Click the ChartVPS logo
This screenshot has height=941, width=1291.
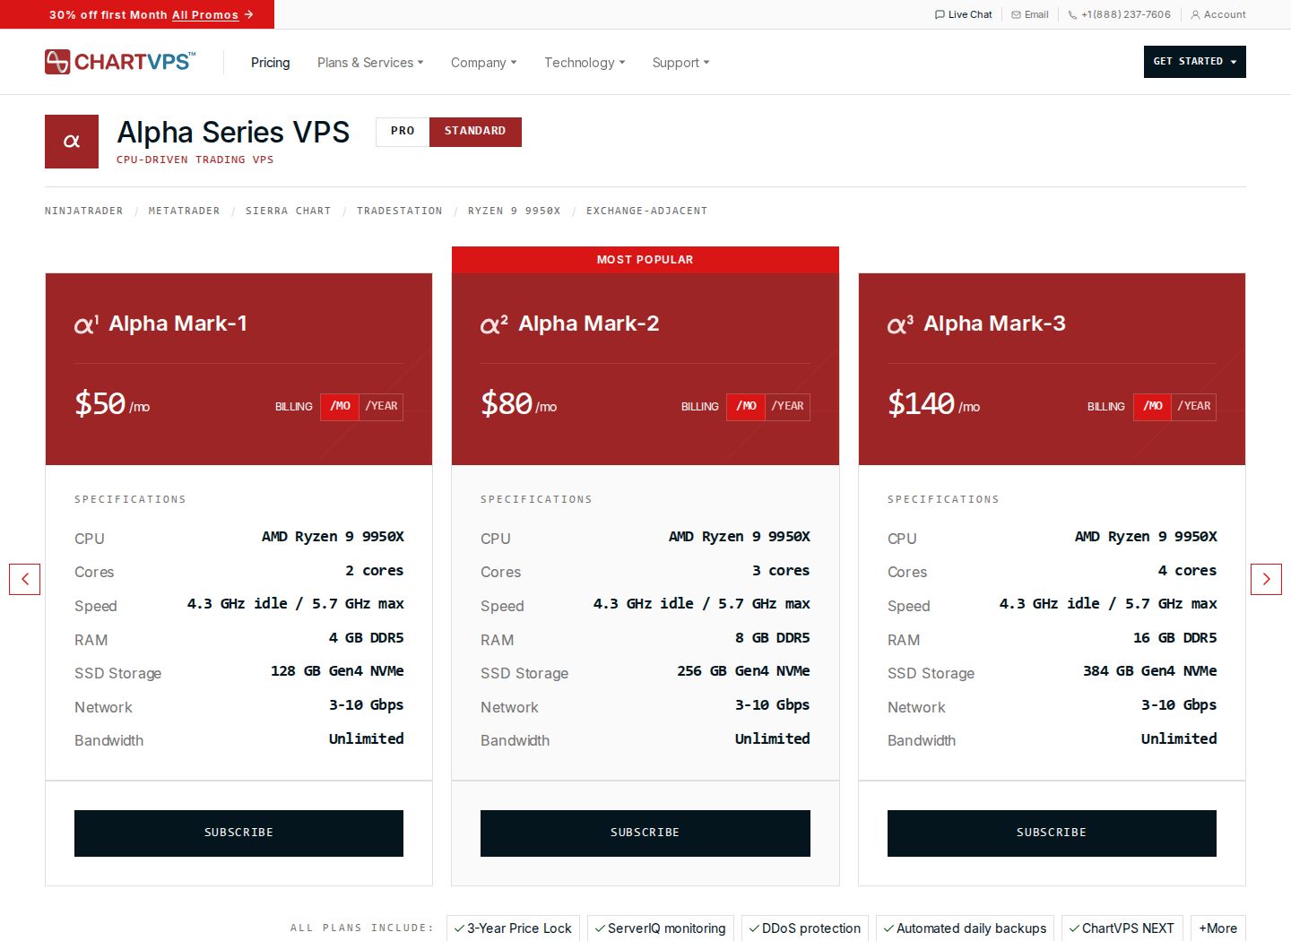pyautogui.click(x=120, y=62)
